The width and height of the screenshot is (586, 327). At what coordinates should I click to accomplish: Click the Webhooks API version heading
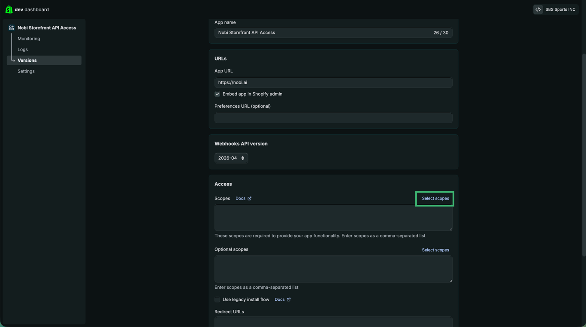coord(241,144)
